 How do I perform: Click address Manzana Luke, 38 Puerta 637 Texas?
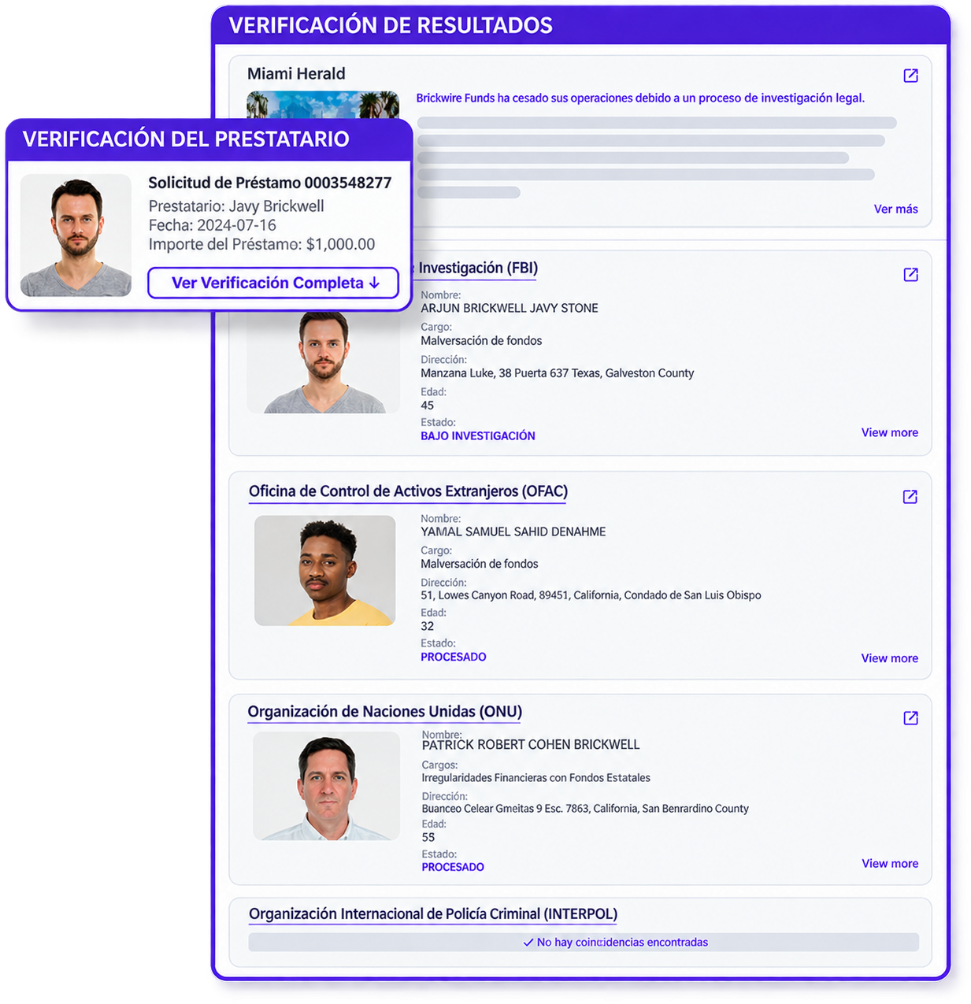(558, 373)
